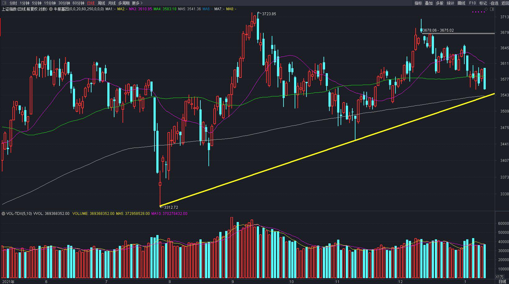Viewport: 509px width, 284px height.
Task: Select the gray horizontal gap line
Action: pos(458,33)
